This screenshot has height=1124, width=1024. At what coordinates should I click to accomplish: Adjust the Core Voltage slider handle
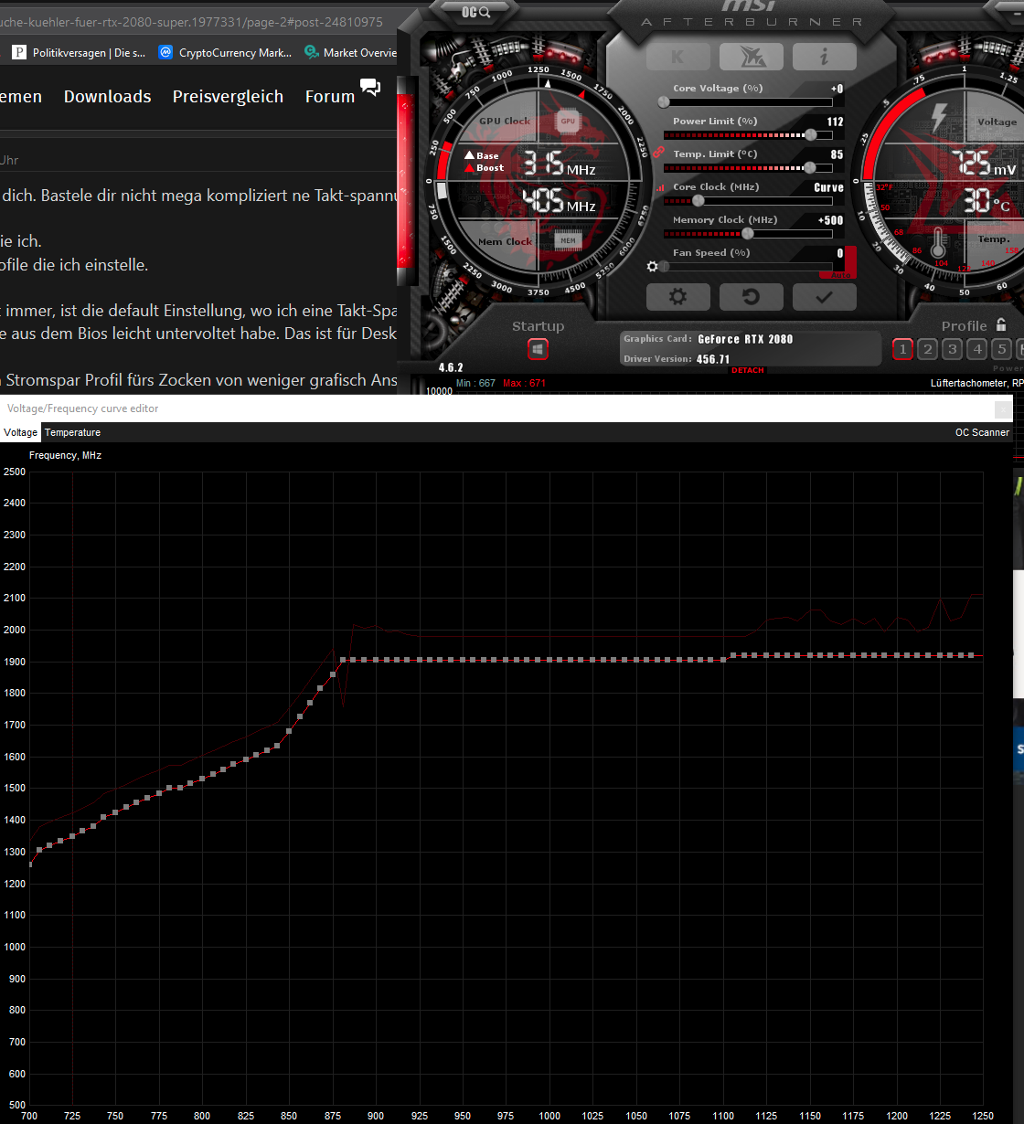pos(664,102)
